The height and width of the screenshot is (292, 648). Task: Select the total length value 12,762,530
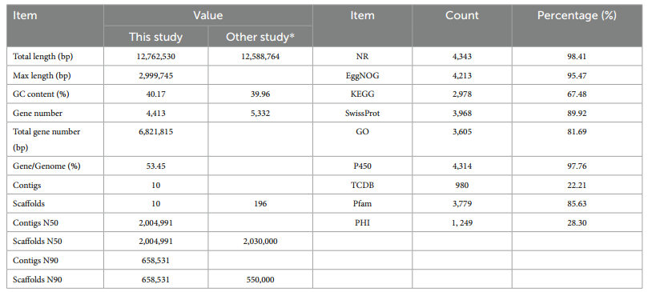(156, 57)
